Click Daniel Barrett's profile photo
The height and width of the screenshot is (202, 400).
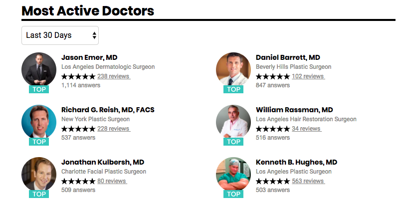pyautogui.click(x=233, y=70)
